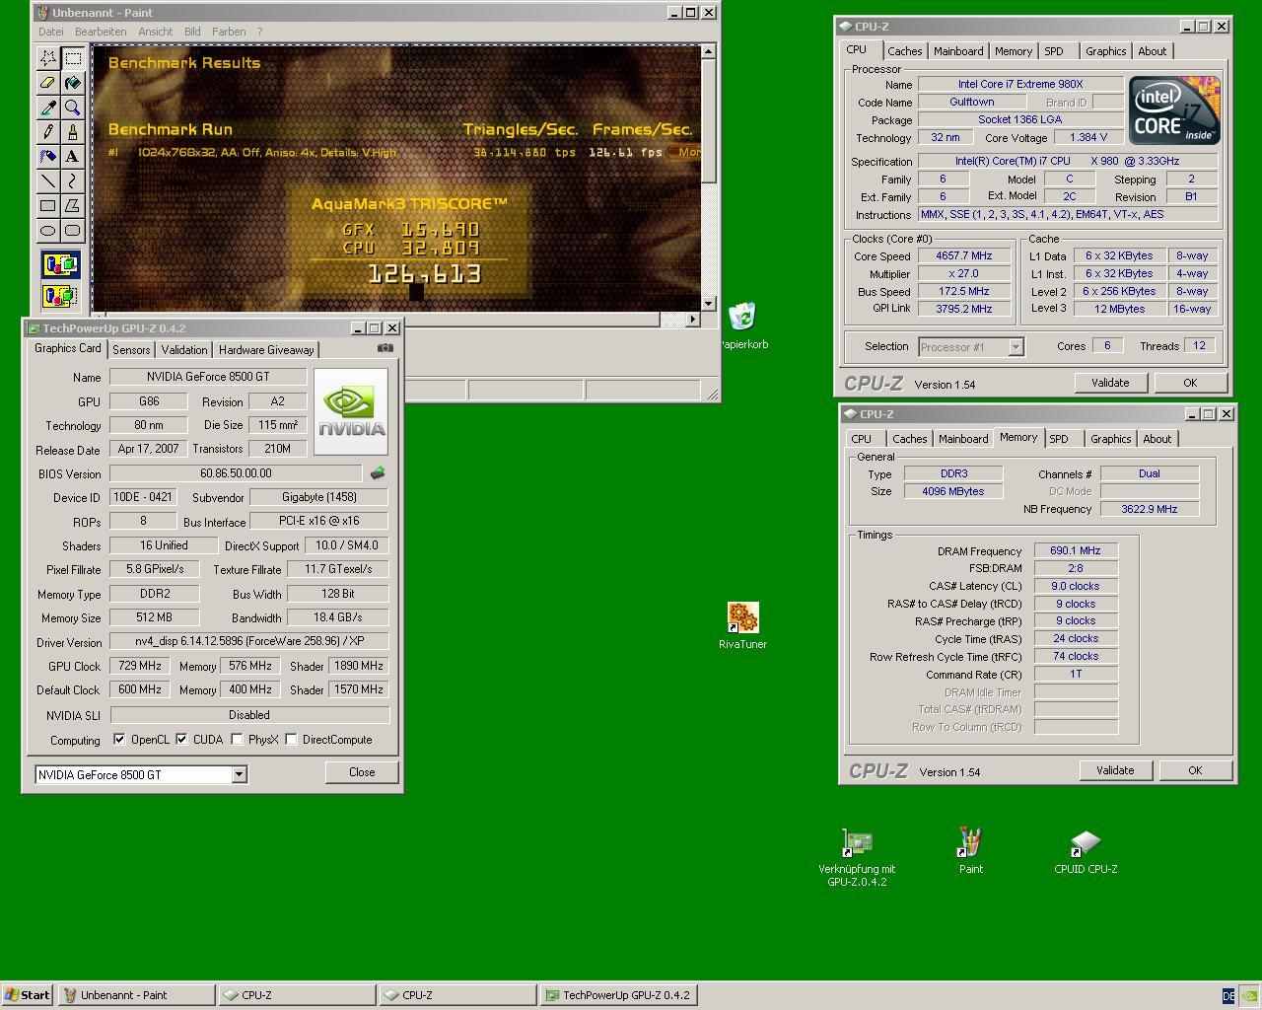Pick the Eraser tool in Paint
This screenshot has height=1010, width=1262.
(x=47, y=83)
